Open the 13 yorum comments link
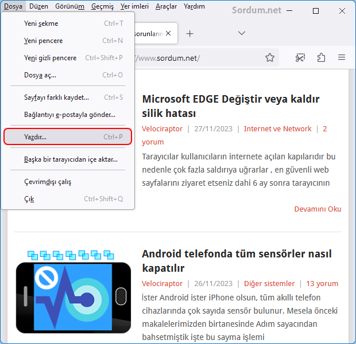The image size is (356, 344). 322,283
